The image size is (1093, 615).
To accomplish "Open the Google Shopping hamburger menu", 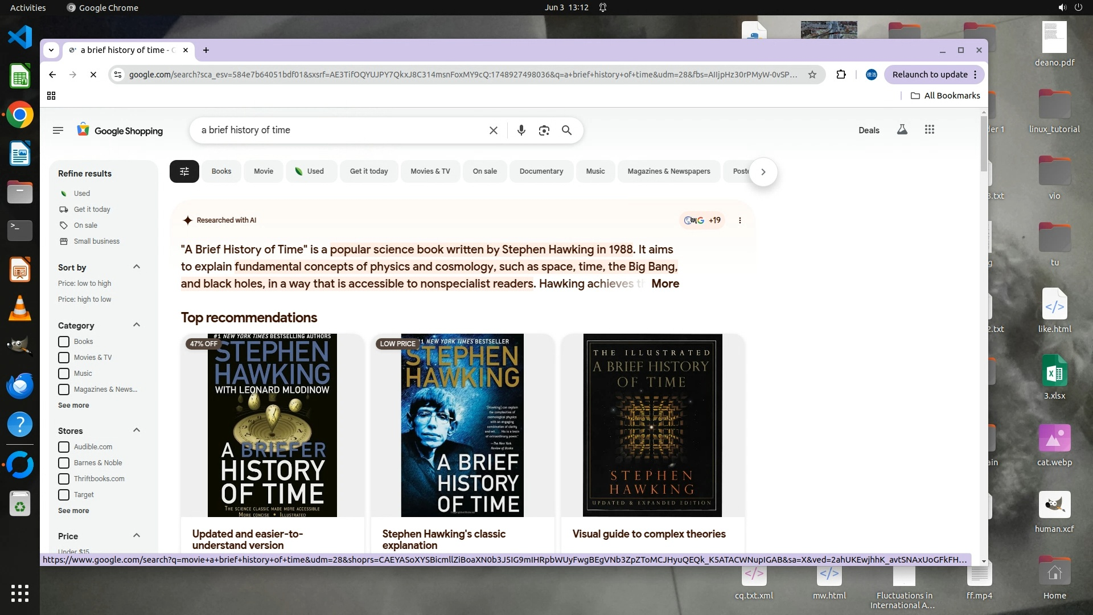I will [x=57, y=130].
